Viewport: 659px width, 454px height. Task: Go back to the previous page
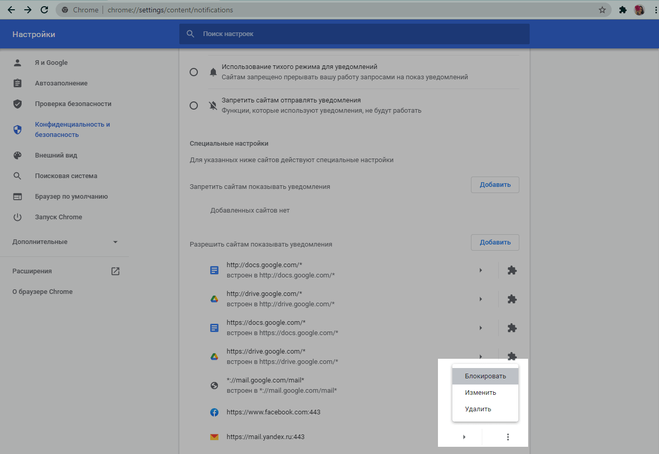[x=11, y=10]
